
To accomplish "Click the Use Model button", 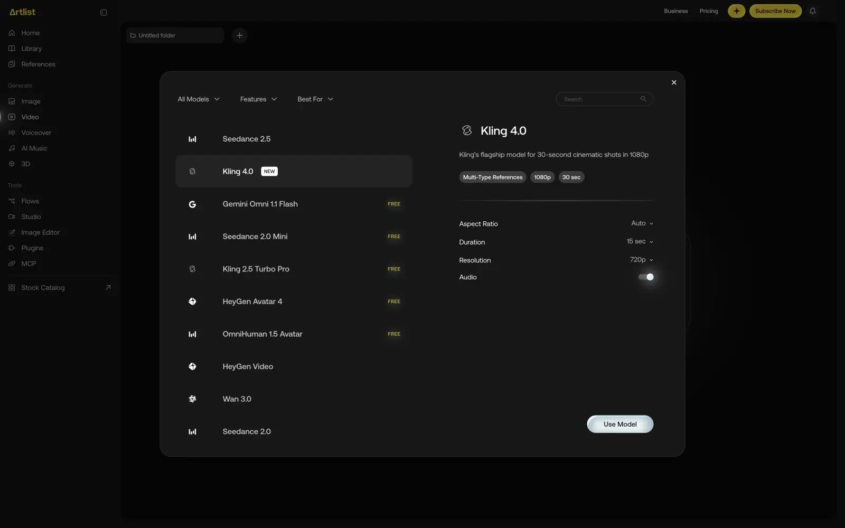I will click(620, 424).
